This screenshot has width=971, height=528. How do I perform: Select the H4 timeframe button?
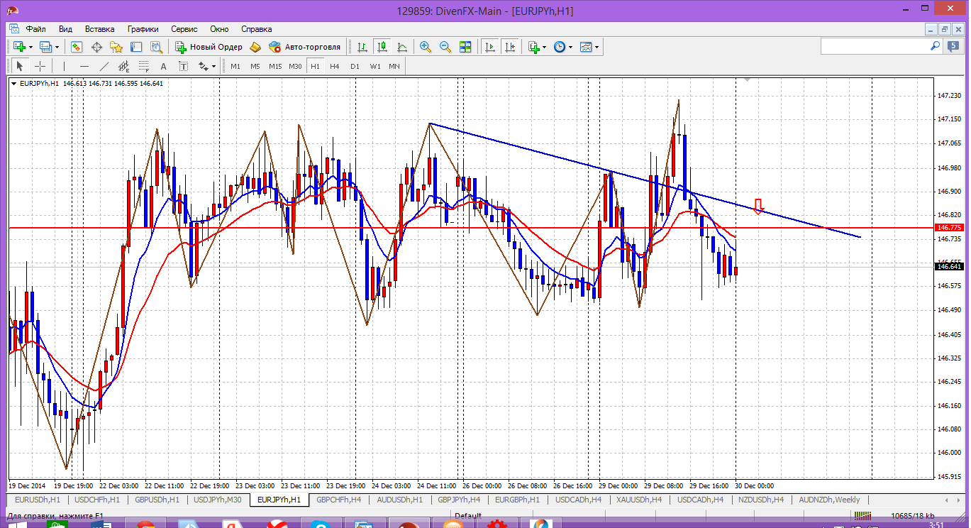point(335,66)
